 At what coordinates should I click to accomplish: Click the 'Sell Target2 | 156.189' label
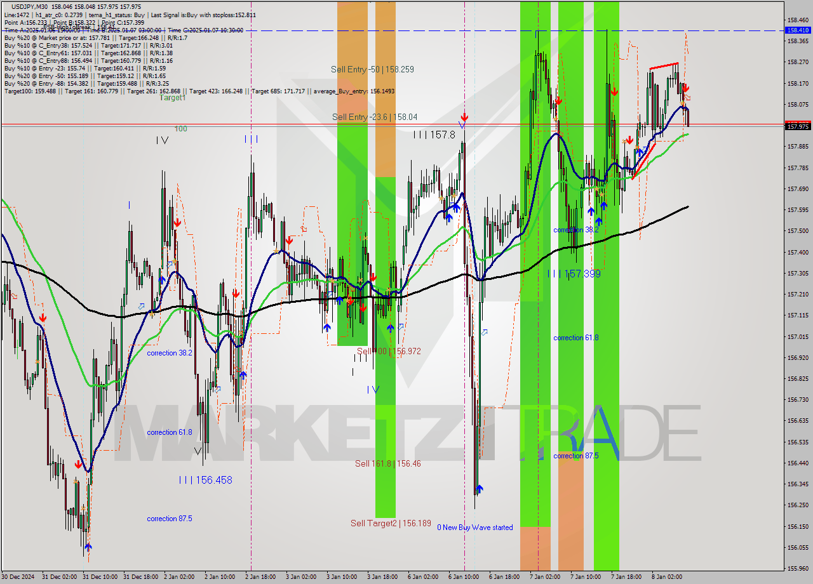click(x=391, y=524)
